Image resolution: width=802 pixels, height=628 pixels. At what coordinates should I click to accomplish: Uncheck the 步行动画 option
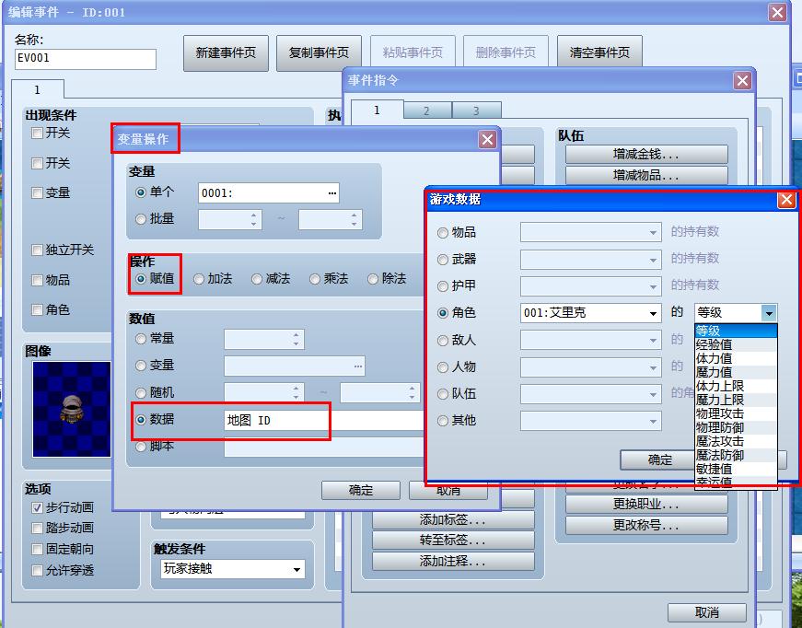click(x=37, y=507)
